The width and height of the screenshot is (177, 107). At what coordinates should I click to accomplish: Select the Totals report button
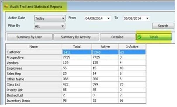point(154,37)
